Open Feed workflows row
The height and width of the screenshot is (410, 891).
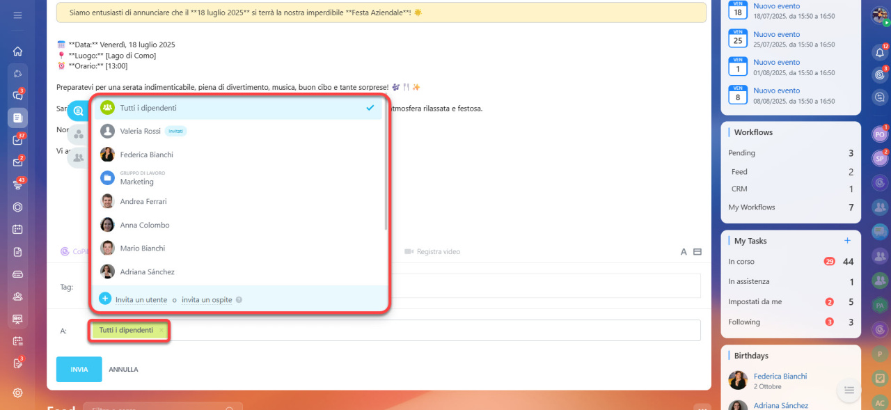tap(791, 172)
